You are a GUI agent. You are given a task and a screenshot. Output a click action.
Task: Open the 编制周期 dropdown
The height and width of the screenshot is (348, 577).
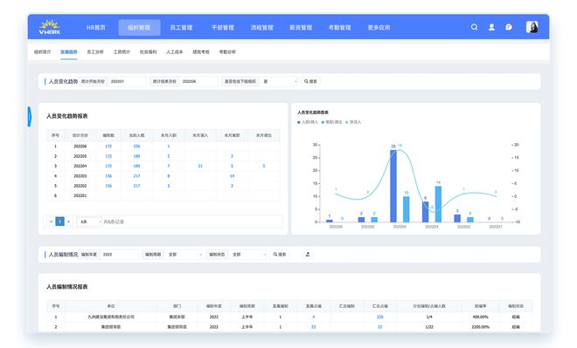pos(184,255)
